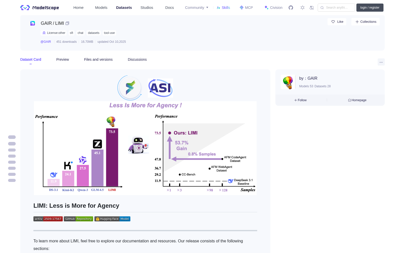405x253 pixels.
Task: Open the GitHub Repository badge
Action: point(78,219)
